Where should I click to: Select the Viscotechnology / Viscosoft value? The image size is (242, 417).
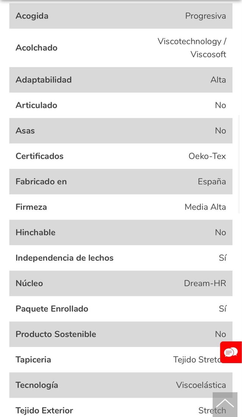(x=192, y=48)
